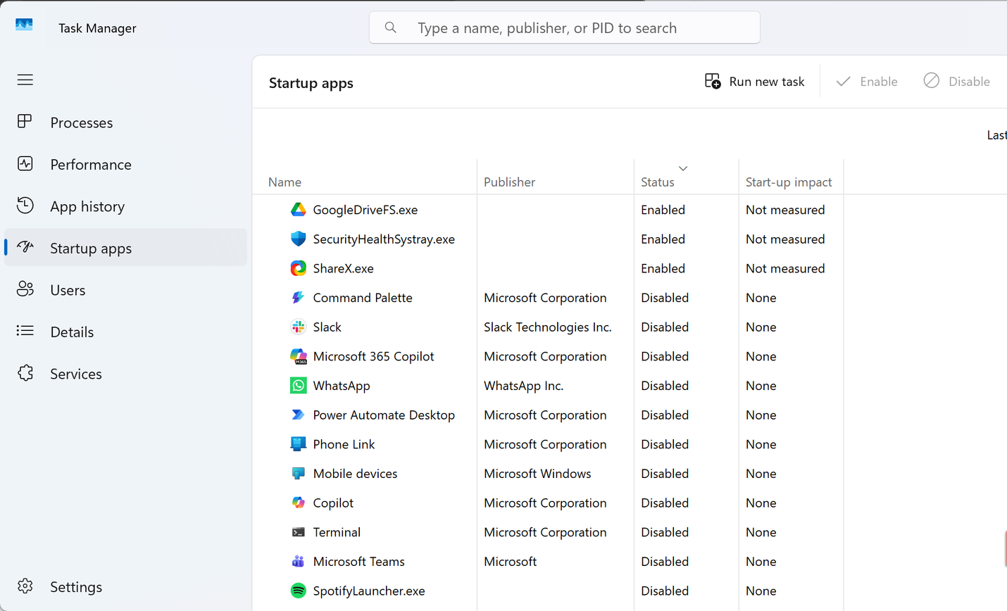Toggle sort via Status column chevron

pos(682,168)
